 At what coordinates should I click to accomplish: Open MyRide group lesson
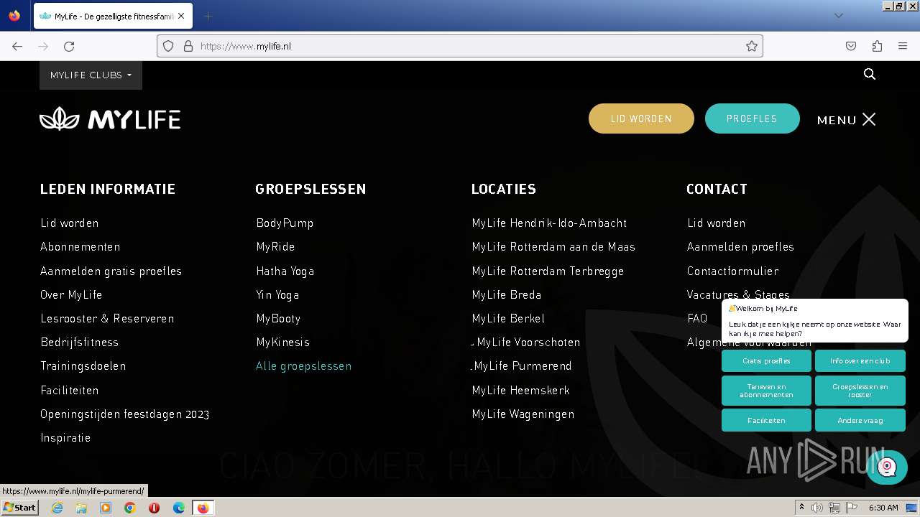(275, 246)
